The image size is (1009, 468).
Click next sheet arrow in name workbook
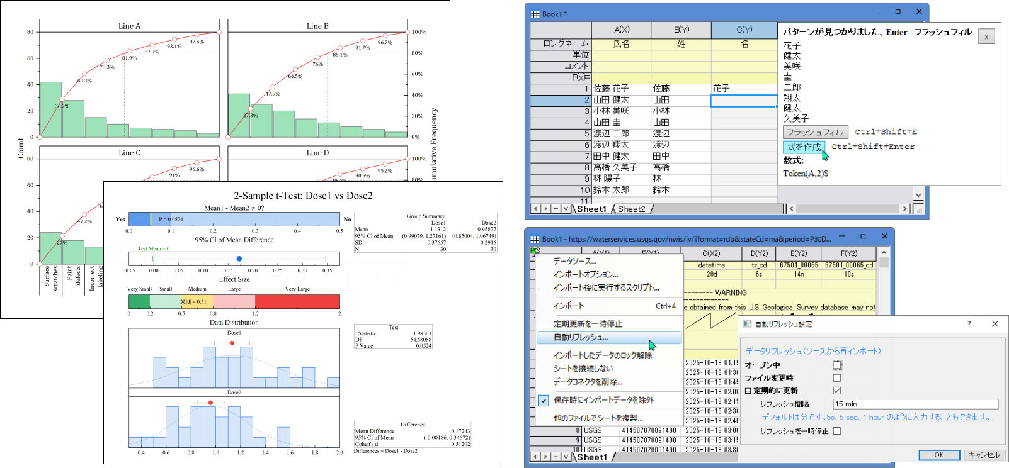coord(545,209)
